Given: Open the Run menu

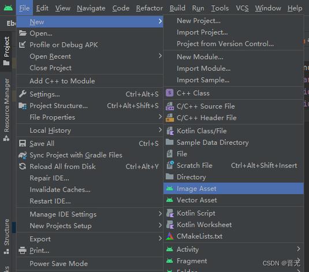Looking at the screenshot, I should (x=198, y=8).
